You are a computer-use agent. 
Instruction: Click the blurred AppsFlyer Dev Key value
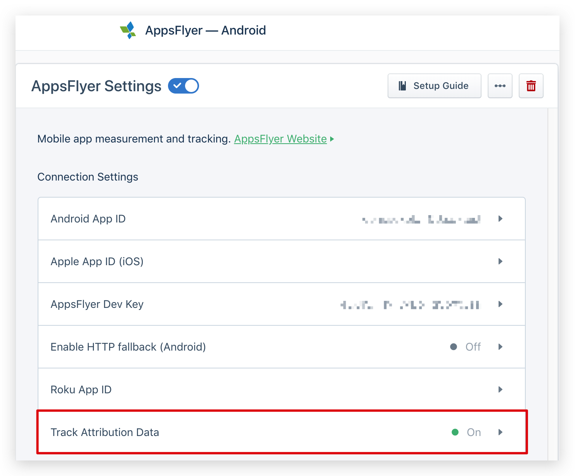coord(410,305)
